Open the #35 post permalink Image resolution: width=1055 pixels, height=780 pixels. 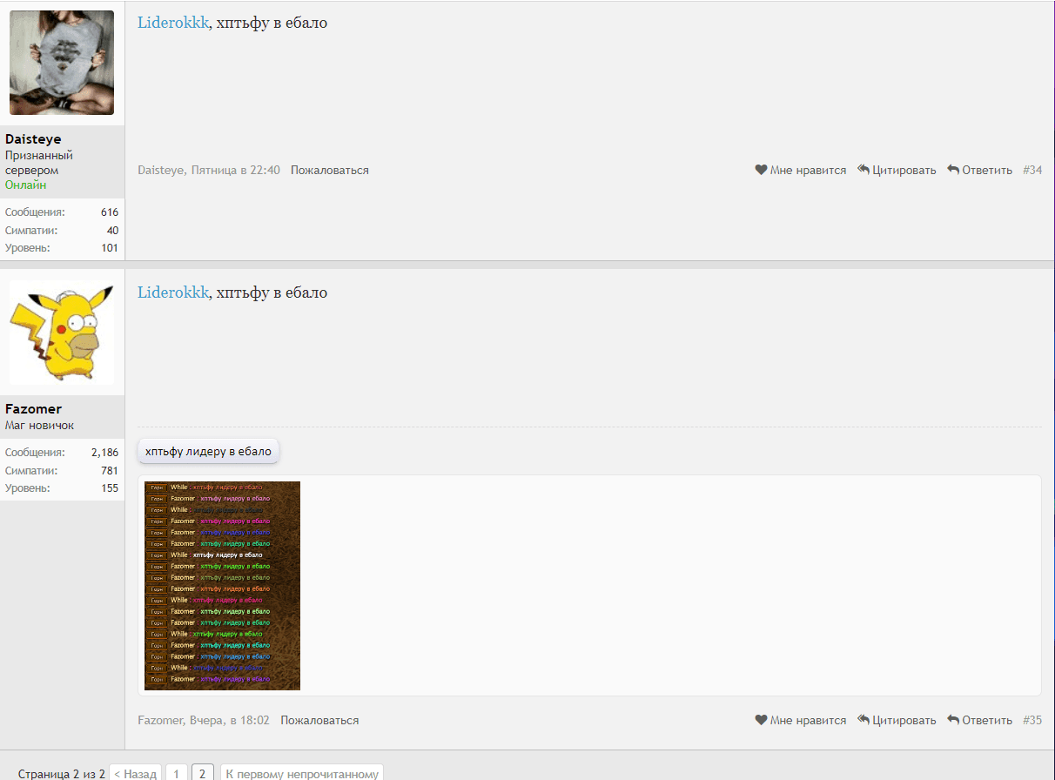coord(1031,721)
